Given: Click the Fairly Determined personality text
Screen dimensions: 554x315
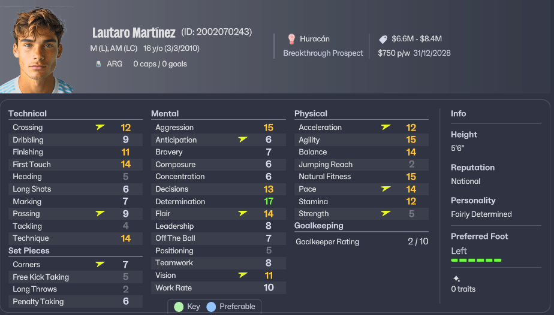Looking at the screenshot, I should click(x=481, y=214).
